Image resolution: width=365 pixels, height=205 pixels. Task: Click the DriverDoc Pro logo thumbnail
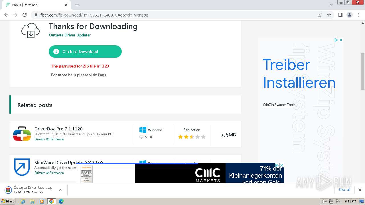tap(22, 134)
